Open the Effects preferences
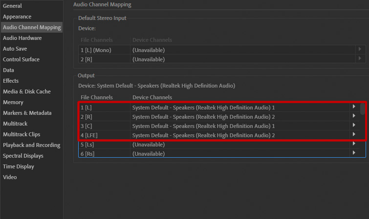The image size is (369, 219). coord(11,81)
